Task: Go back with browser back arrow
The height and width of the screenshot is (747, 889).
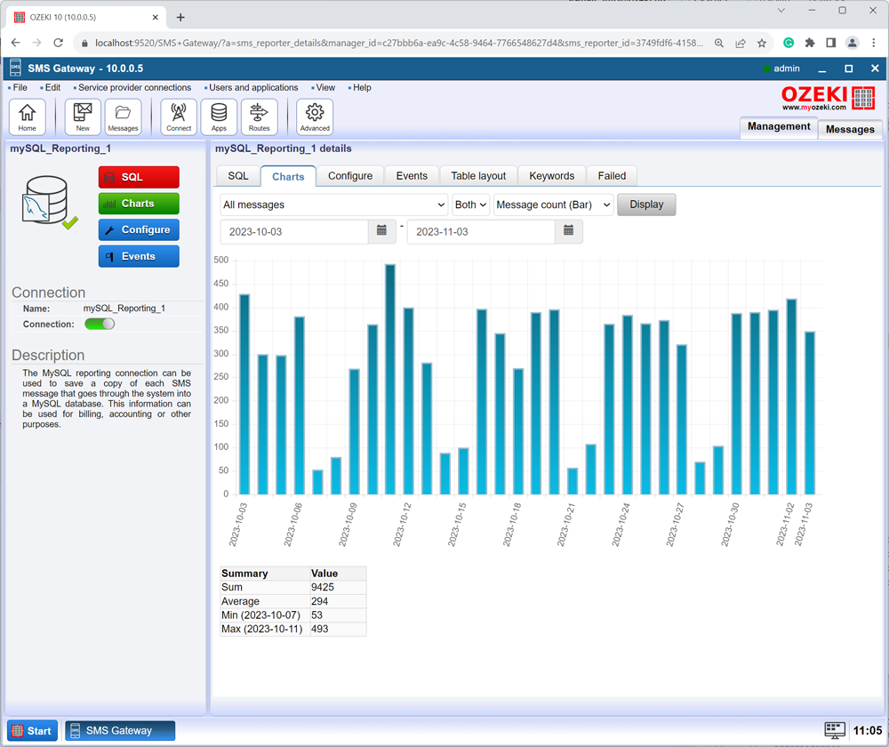Action: coord(15,43)
